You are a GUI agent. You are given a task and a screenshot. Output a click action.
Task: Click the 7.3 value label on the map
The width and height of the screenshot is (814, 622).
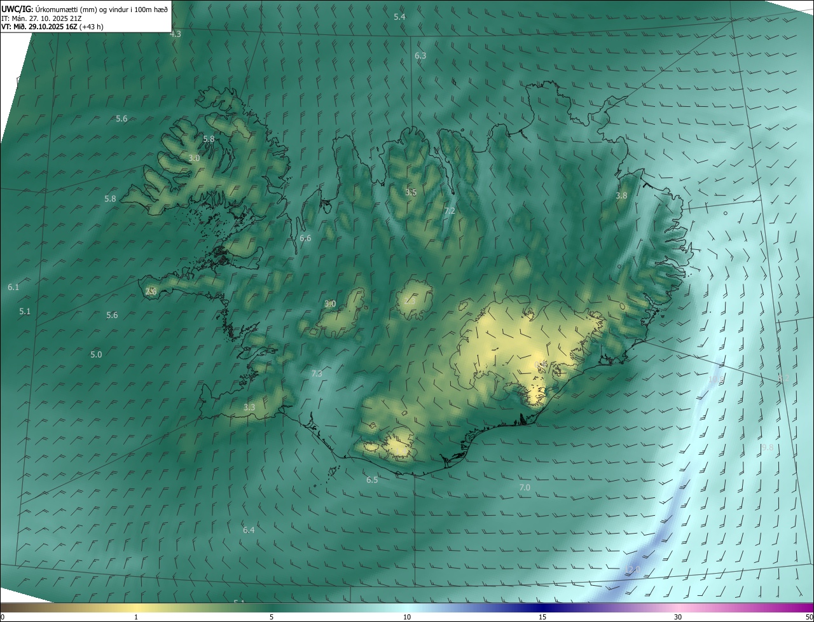point(317,373)
